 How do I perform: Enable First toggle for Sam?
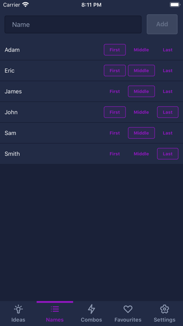[x=115, y=133]
